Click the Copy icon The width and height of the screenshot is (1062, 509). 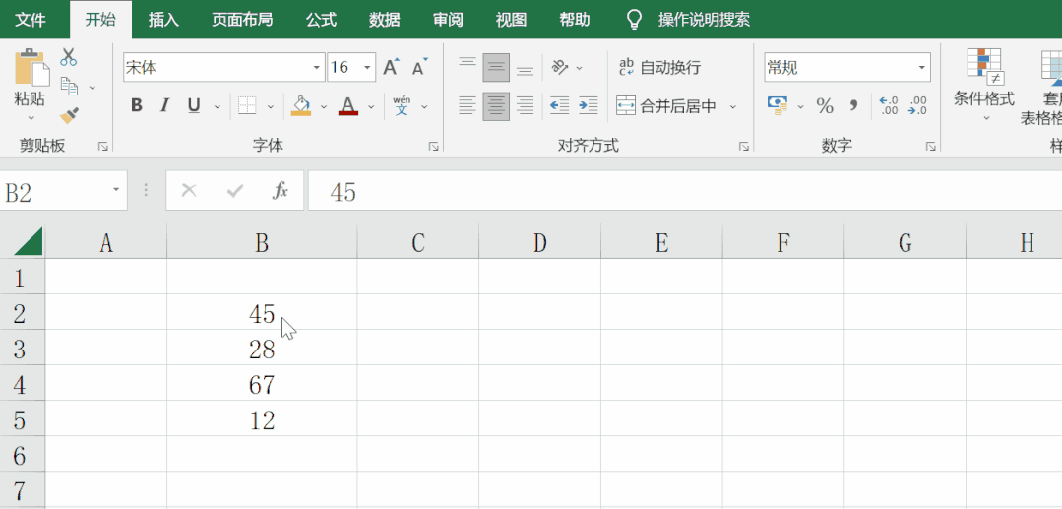tap(69, 86)
